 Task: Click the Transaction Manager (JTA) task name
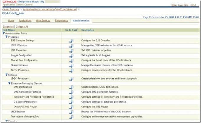25,117
